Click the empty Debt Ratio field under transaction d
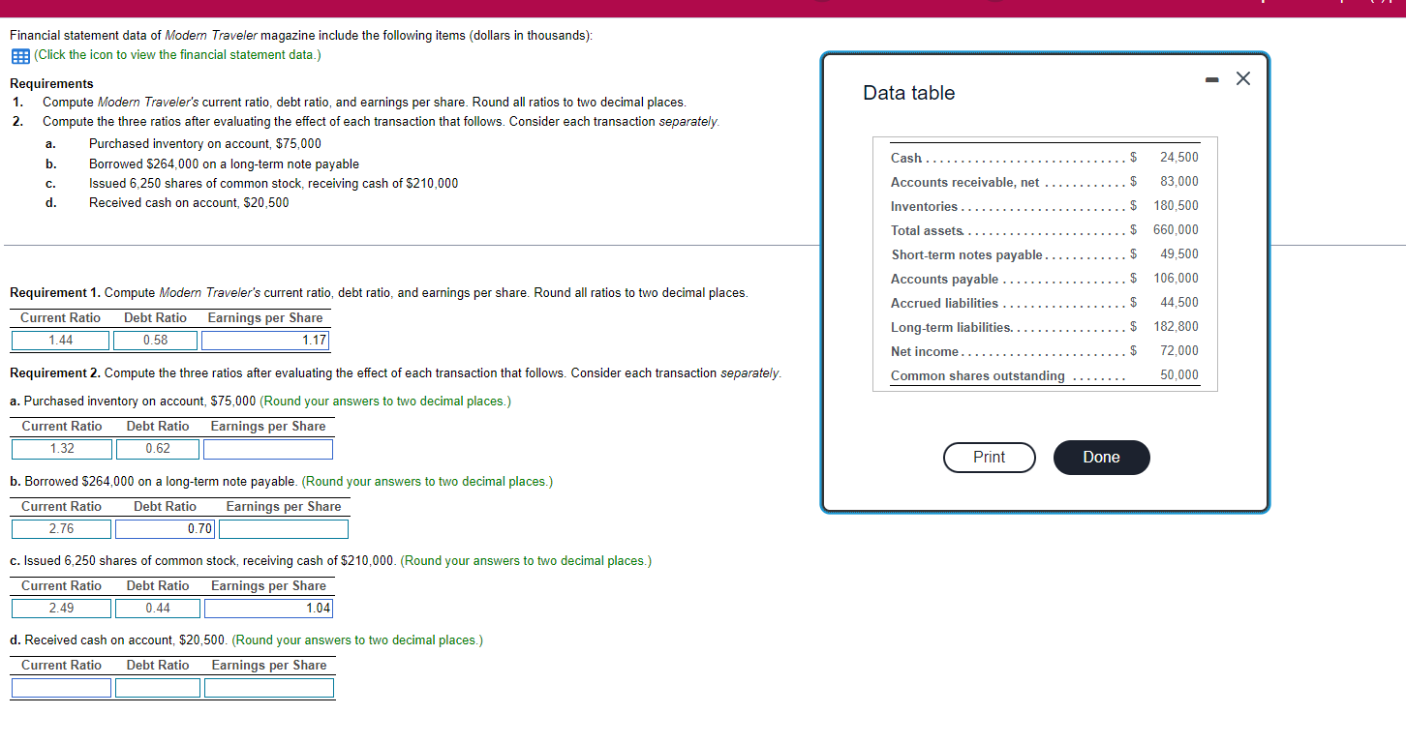 [157, 687]
